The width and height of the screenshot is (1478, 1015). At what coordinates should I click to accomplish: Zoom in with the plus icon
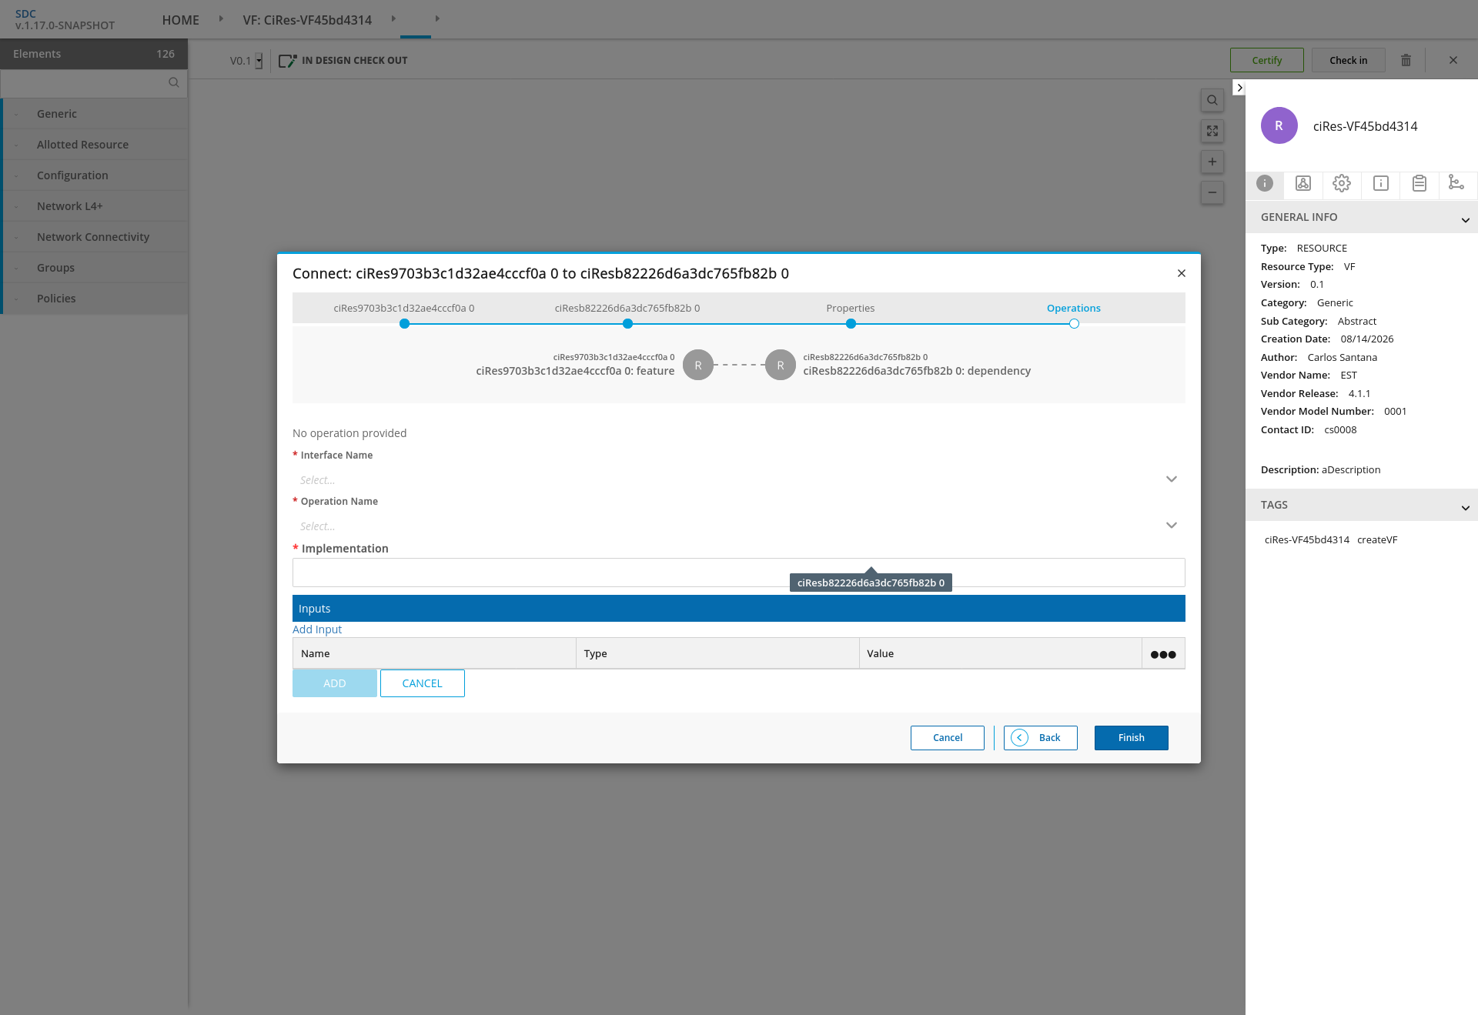1212,162
